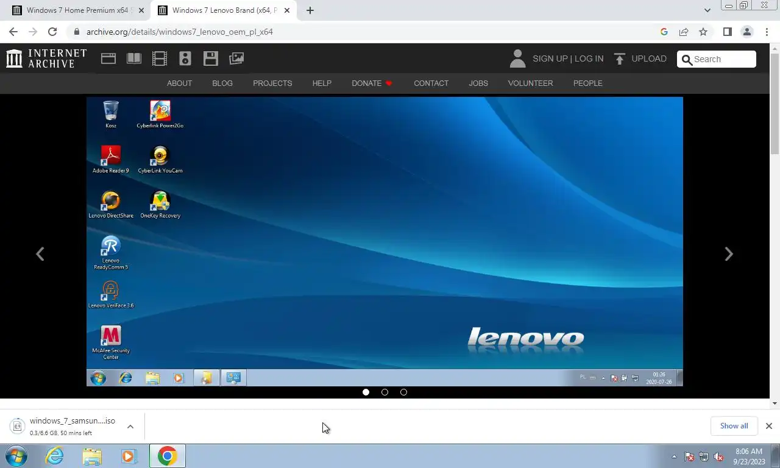Click the user avatar icon

(x=517, y=58)
